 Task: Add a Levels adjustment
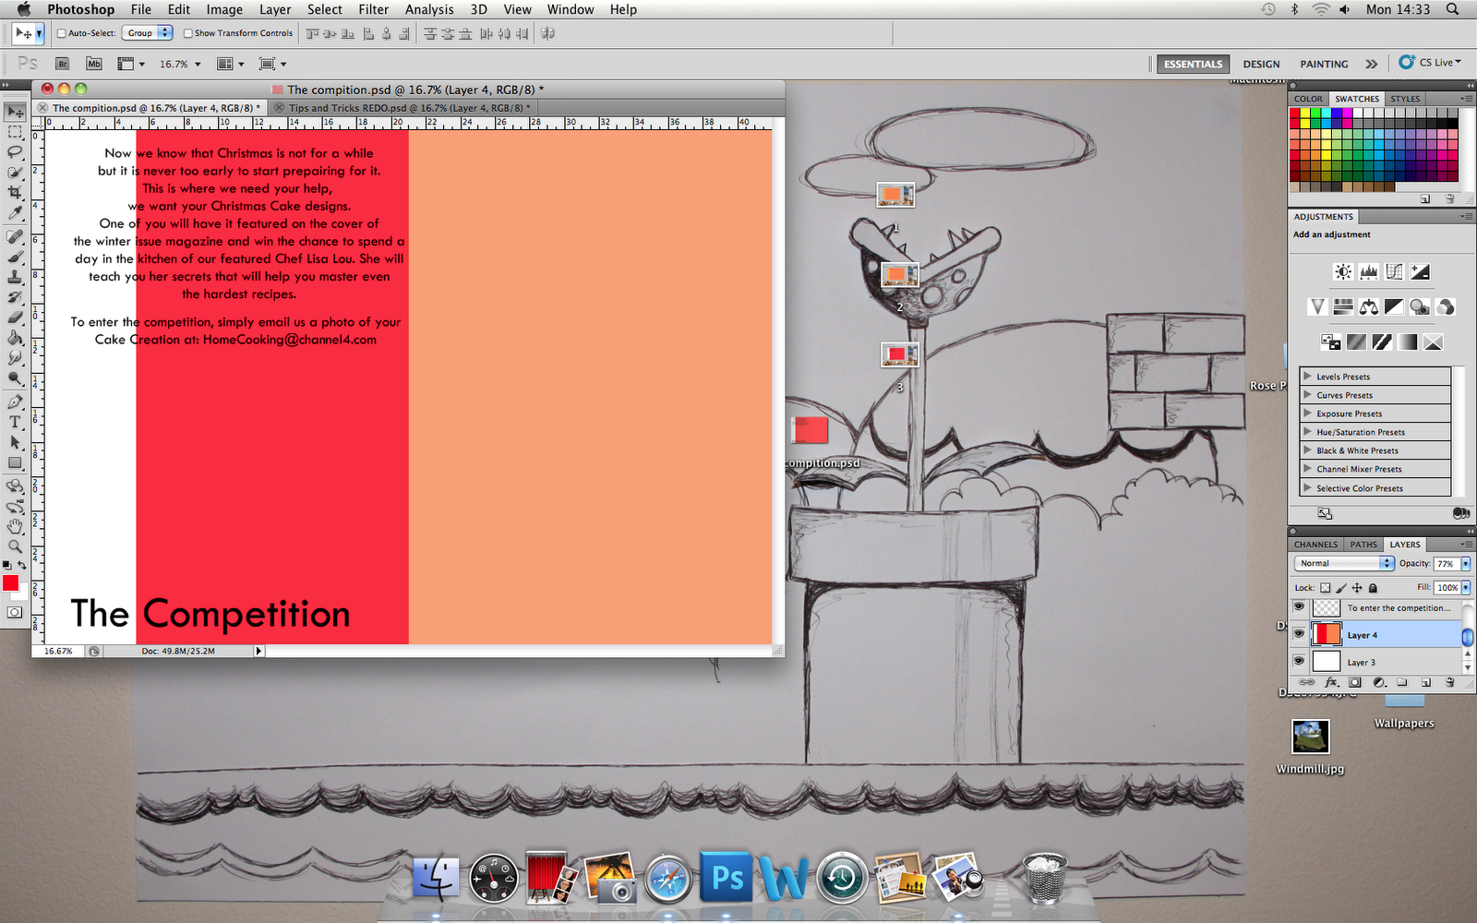click(x=1369, y=271)
